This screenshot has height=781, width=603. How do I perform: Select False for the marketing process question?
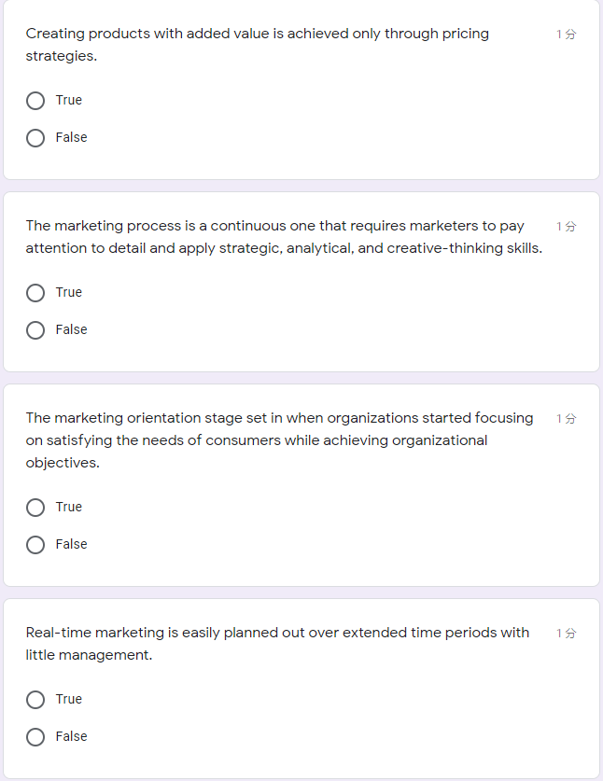pyautogui.click(x=35, y=329)
